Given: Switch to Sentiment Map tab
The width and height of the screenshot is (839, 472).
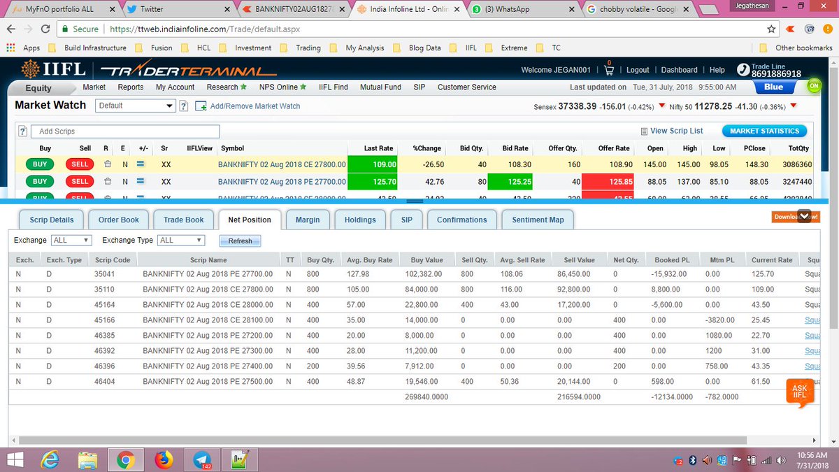Looking at the screenshot, I should click(x=538, y=220).
